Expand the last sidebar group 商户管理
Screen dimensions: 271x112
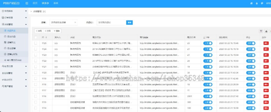coord(14,86)
